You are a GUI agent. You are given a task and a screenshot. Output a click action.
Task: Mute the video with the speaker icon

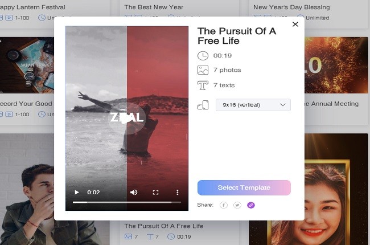point(134,193)
